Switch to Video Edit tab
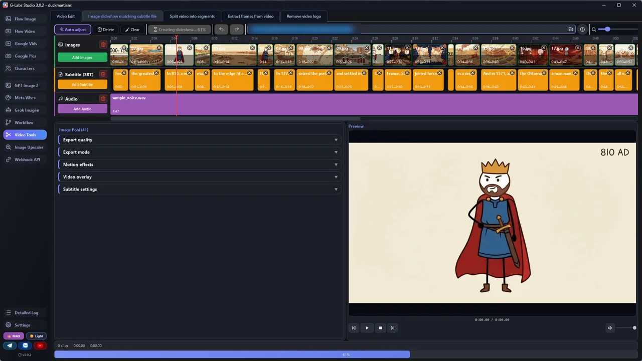642x361 pixels. 65,16
